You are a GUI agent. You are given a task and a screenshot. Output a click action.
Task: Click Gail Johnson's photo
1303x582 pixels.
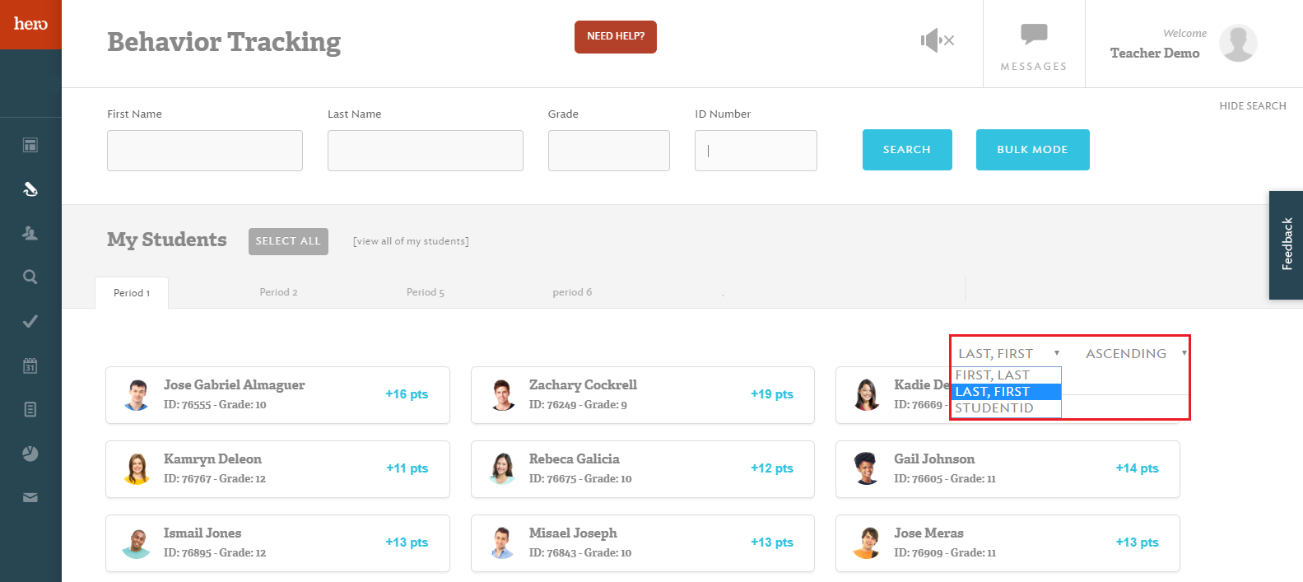click(x=867, y=469)
